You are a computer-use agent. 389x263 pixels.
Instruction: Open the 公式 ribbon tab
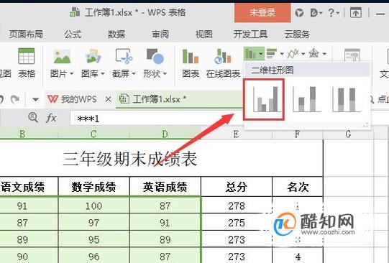click(x=73, y=34)
